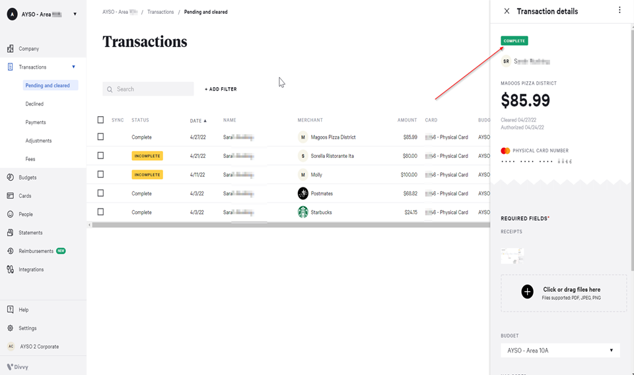Image resolution: width=634 pixels, height=375 pixels.
Task: Open the Fees submenu item
Action: 30,159
